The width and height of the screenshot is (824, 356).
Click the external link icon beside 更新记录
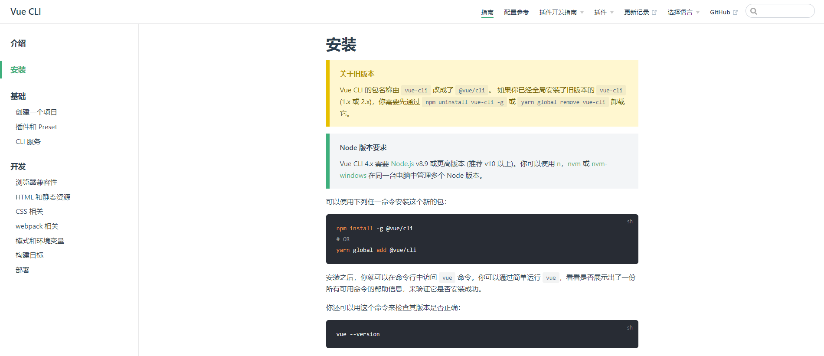click(654, 13)
